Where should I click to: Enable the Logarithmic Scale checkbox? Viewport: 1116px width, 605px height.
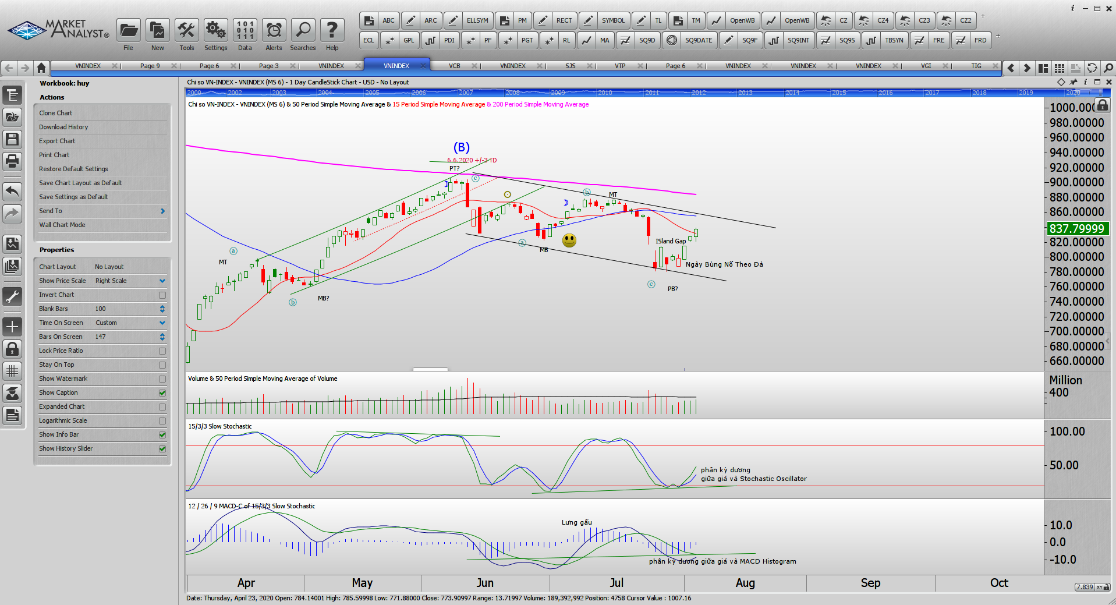(162, 421)
